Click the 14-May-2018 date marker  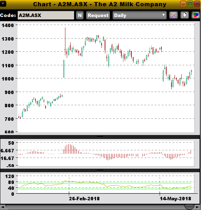coord(175,199)
